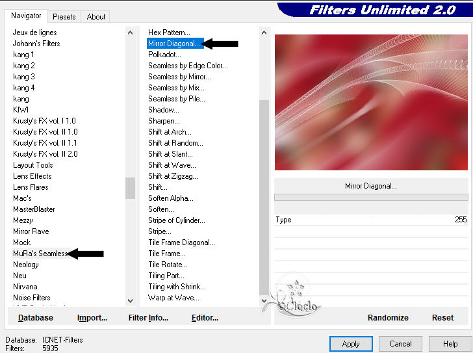Select Polkadot... filter
The height and width of the screenshot is (353, 473).
164,55
